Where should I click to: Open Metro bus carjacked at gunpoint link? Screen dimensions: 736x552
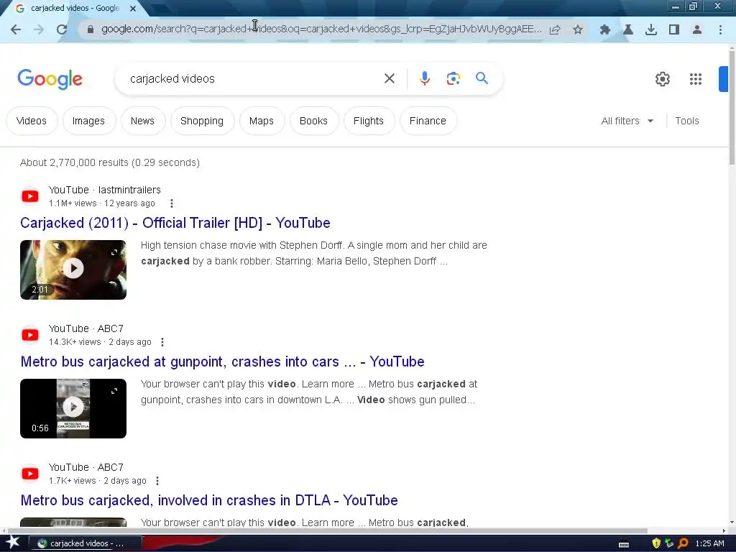click(223, 362)
